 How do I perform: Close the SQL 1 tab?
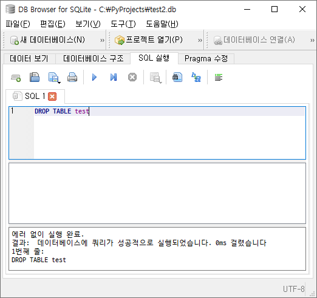pyautogui.click(x=52, y=97)
